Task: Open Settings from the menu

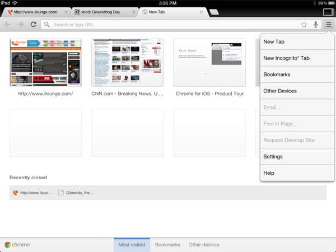Action: (x=297, y=157)
